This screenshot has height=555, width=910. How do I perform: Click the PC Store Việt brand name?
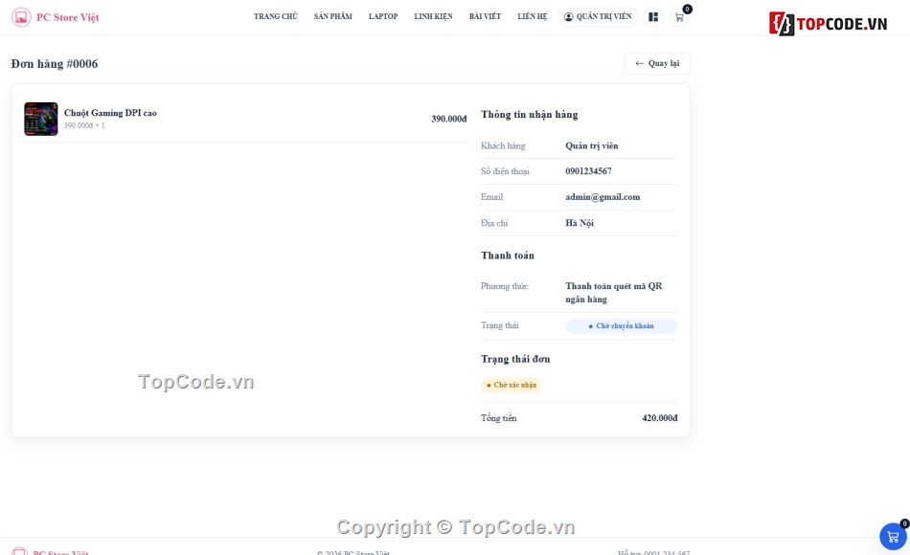coord(67,17)
